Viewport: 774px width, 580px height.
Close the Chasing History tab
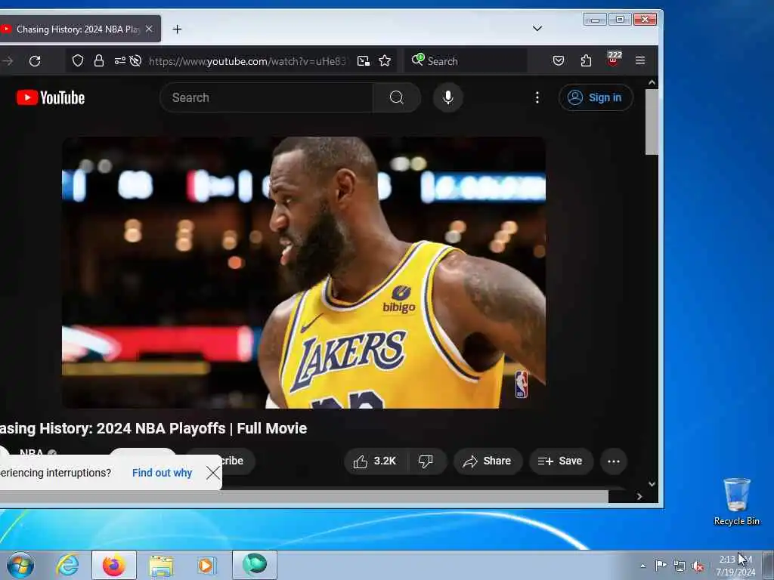(149, 29)
